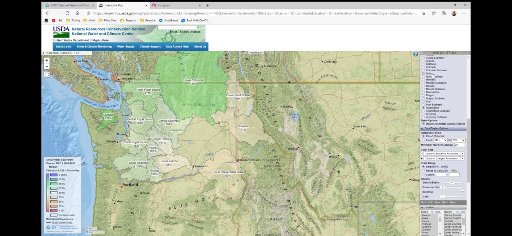Go to browser home page

click(77, 13)
